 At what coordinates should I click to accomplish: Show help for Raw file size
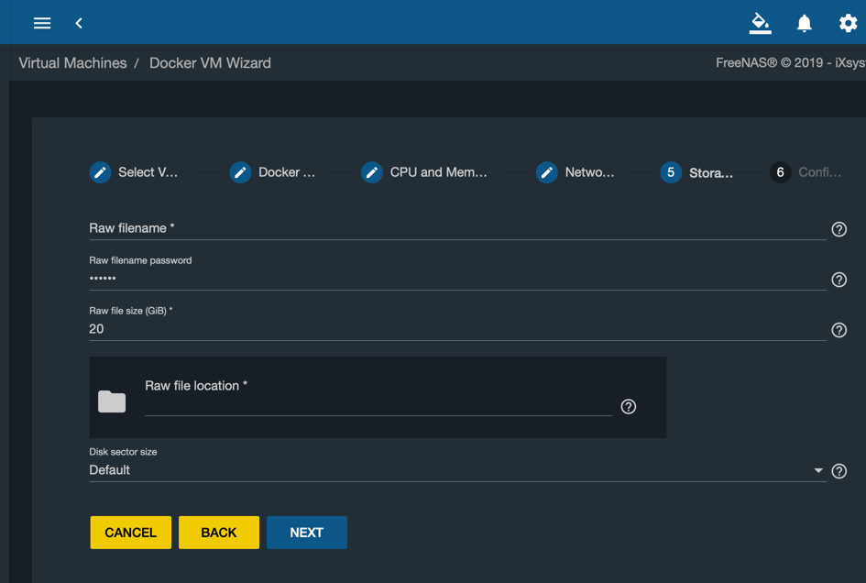click(x=839, y=330)
